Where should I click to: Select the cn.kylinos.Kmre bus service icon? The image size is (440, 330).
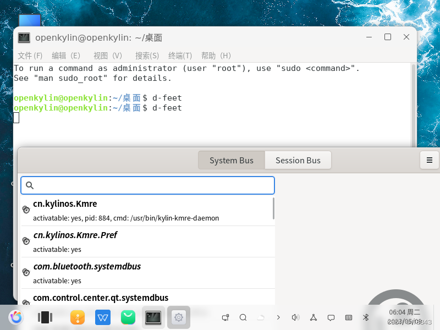[25, 210]
